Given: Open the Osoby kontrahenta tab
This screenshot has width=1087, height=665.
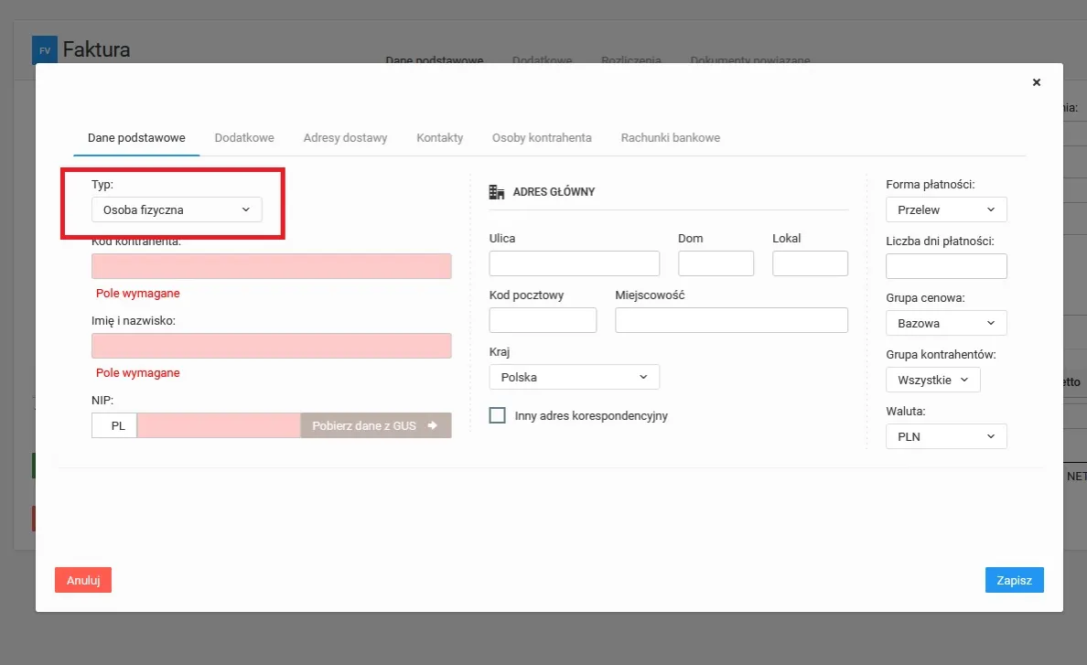Looking at the screenshot, I should click(542, 138).
